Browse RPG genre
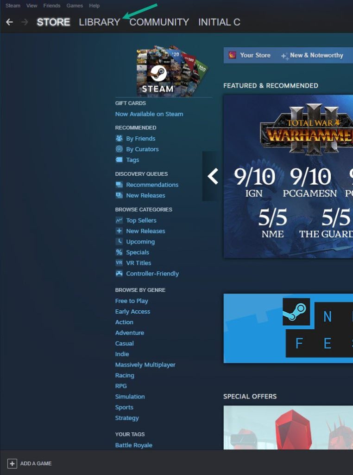The height and width of the screenshot is (475, 353). [x=121, y=386]
